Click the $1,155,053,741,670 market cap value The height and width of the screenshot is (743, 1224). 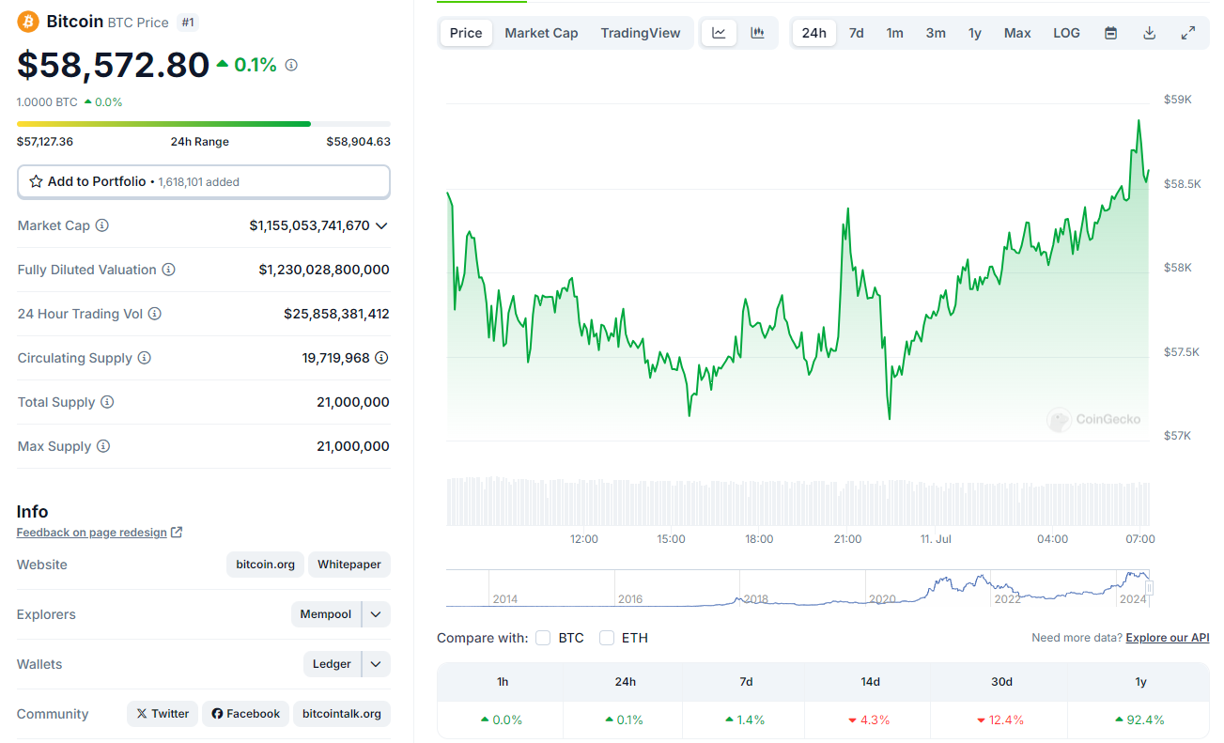click(x=310, y=225)
